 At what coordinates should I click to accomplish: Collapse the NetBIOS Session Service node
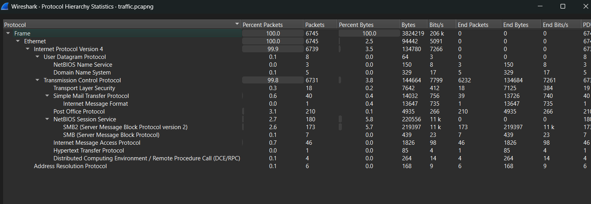[x=47, y=119]
